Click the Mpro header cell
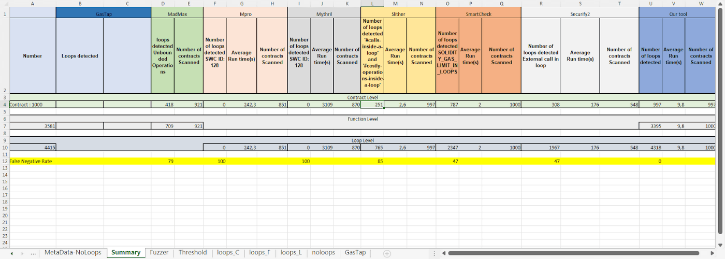The height and width of the screenshot is (259, 725). pos(245,15)
